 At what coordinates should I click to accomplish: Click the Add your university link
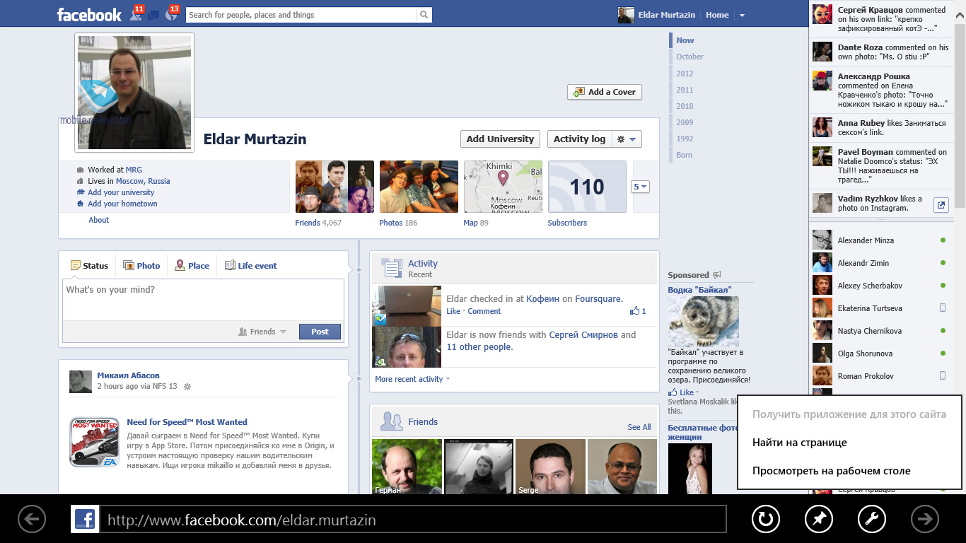[121, 192]
